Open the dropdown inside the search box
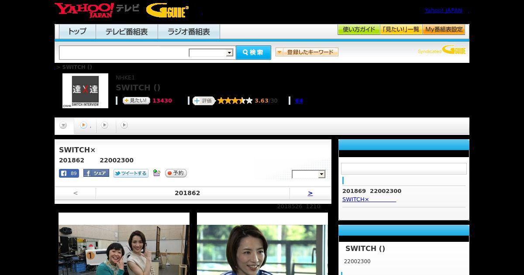The width and height of the screenshot is (524, 275). tap(211, 53)
